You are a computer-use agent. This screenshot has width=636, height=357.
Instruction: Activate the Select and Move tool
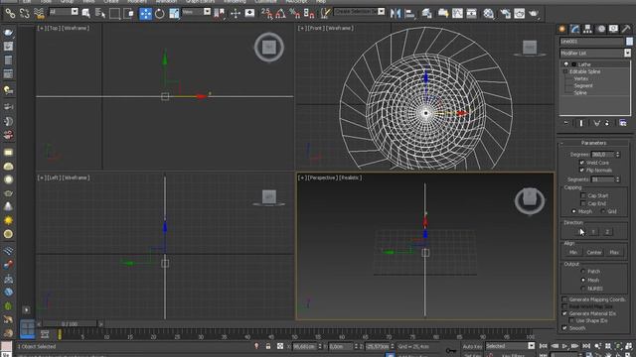tap(145, 13)
